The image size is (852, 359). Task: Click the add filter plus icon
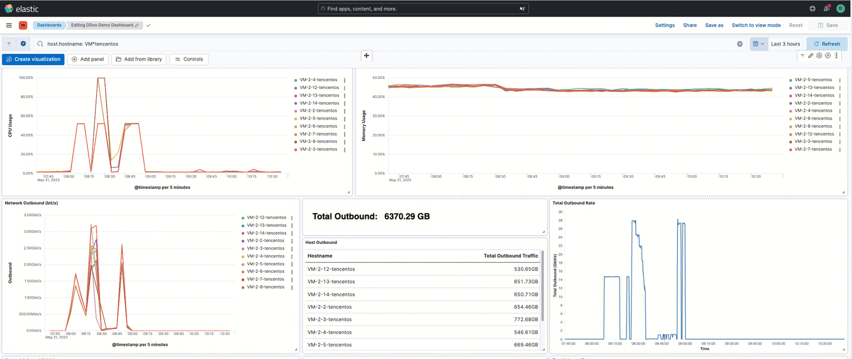23,44
